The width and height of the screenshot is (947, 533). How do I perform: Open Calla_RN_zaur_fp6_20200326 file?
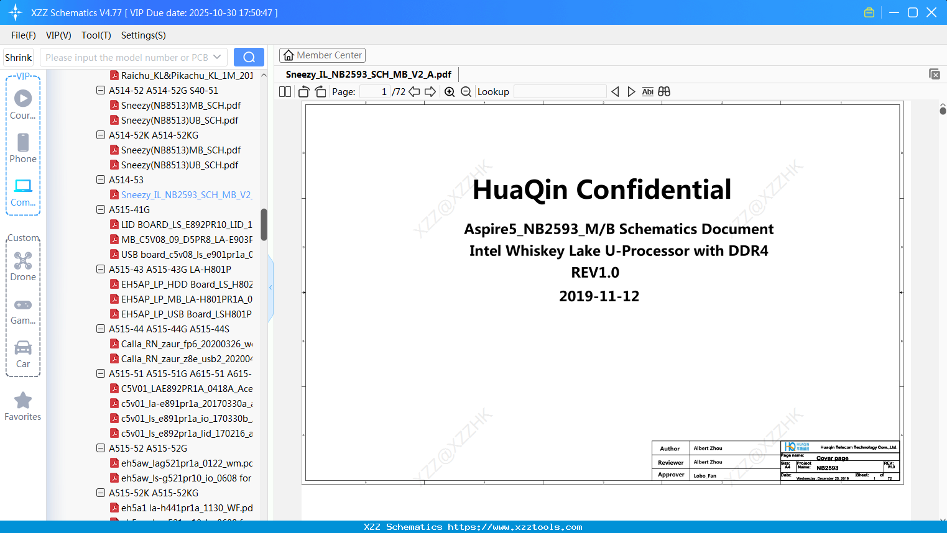tap(181, 344)
